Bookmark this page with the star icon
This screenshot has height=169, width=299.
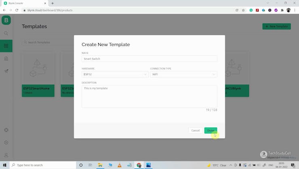243,10
